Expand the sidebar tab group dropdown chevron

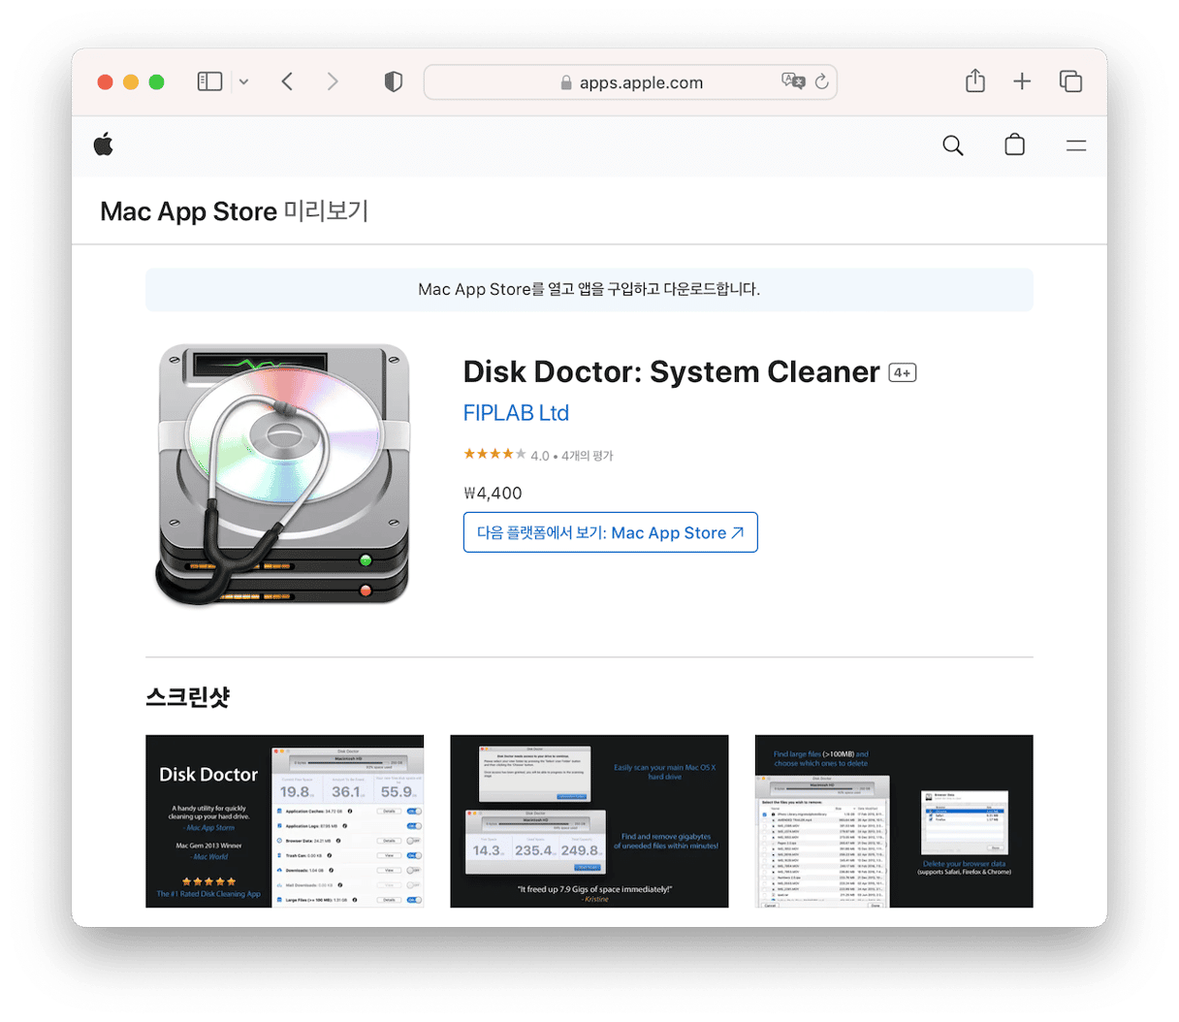pyautogui.click(x=243, y=82)
